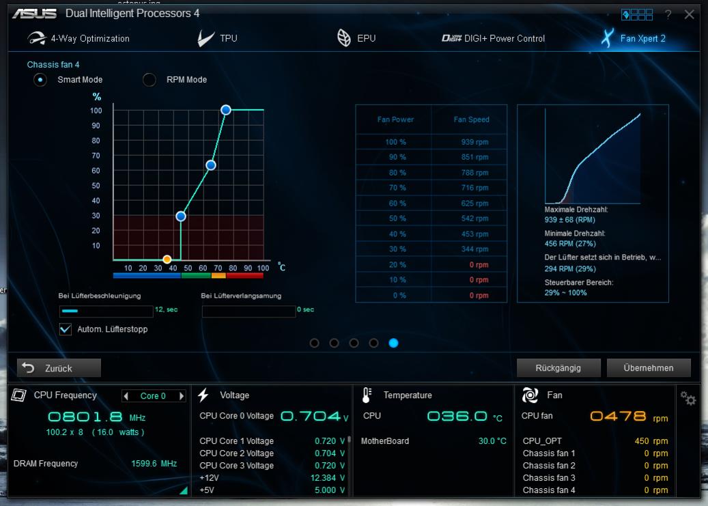Image resolution: width=708 pixels, height=506 pixels.
Task: Select previous CPU core with left arrow
Action: tap(126, 396)
